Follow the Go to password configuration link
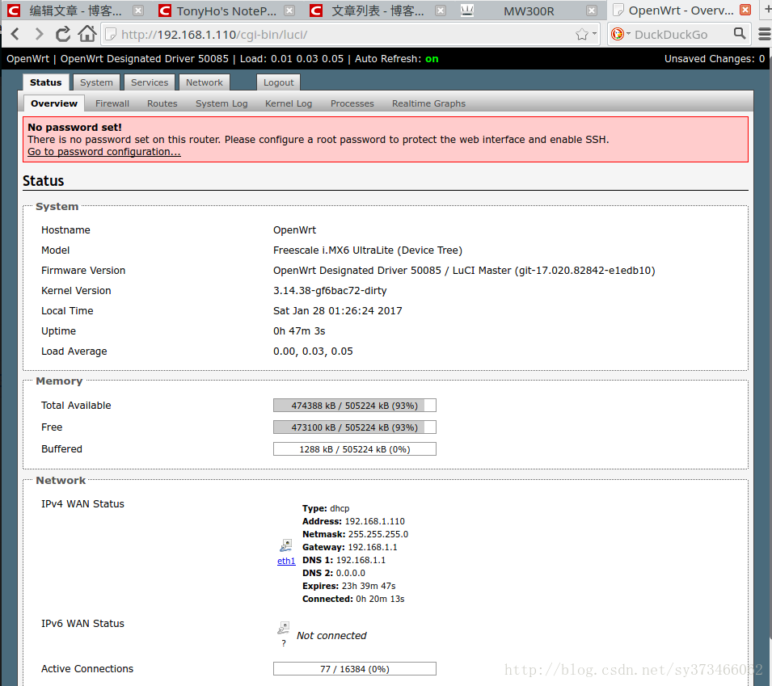 pyautogui.click(x=104, y=152)
